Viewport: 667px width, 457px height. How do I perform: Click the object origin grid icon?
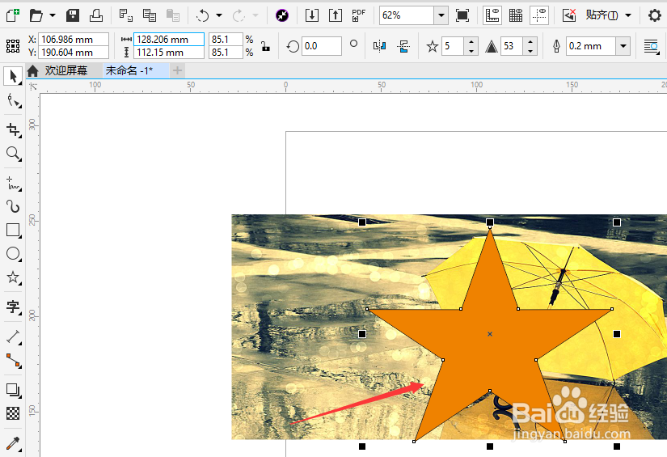(13, 46)
